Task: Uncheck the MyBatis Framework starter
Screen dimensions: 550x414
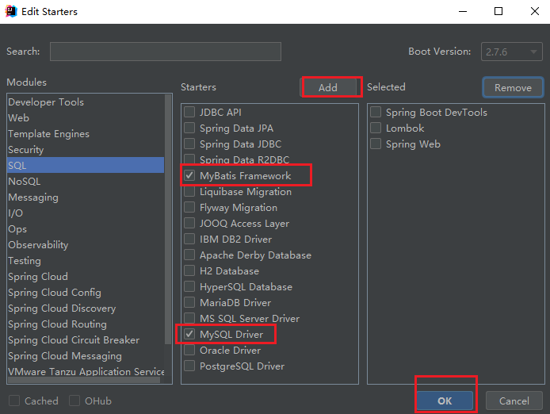Action: tap(189, 175)
